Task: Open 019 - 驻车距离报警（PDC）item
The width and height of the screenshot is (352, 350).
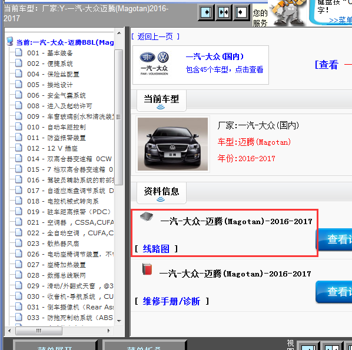Action: [69, 212]
